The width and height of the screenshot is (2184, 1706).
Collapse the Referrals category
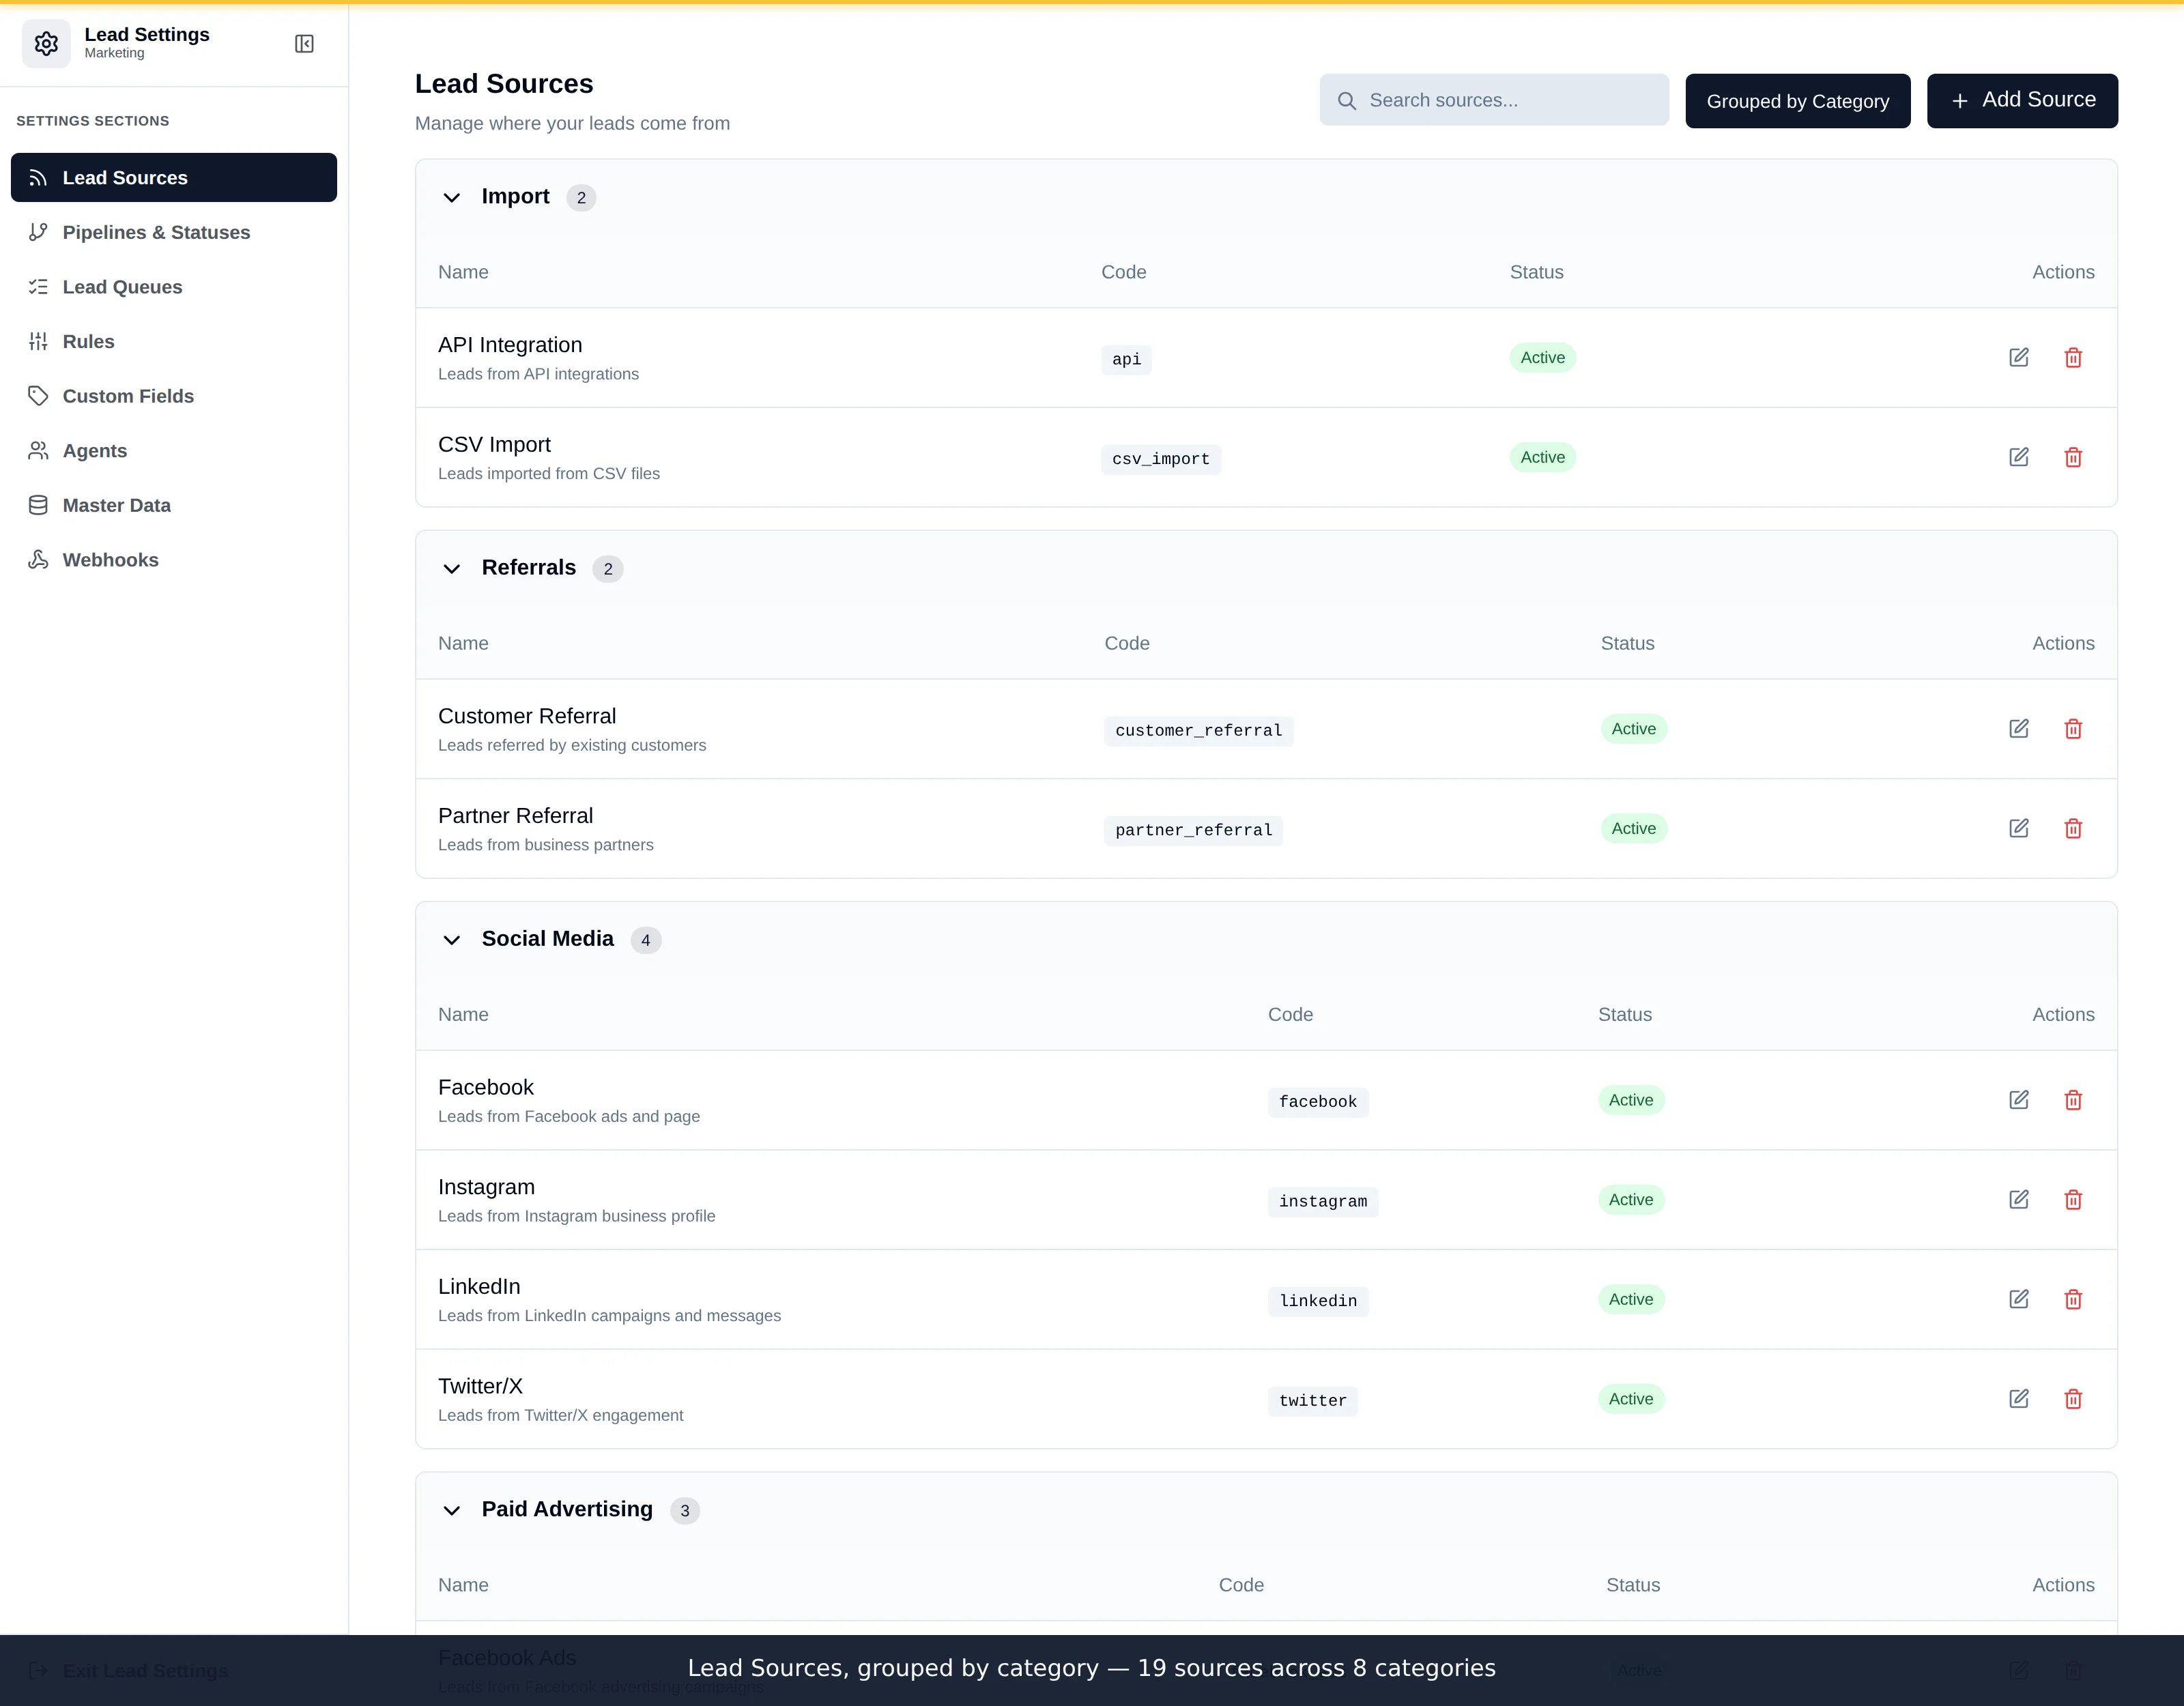tap(452, 569)
